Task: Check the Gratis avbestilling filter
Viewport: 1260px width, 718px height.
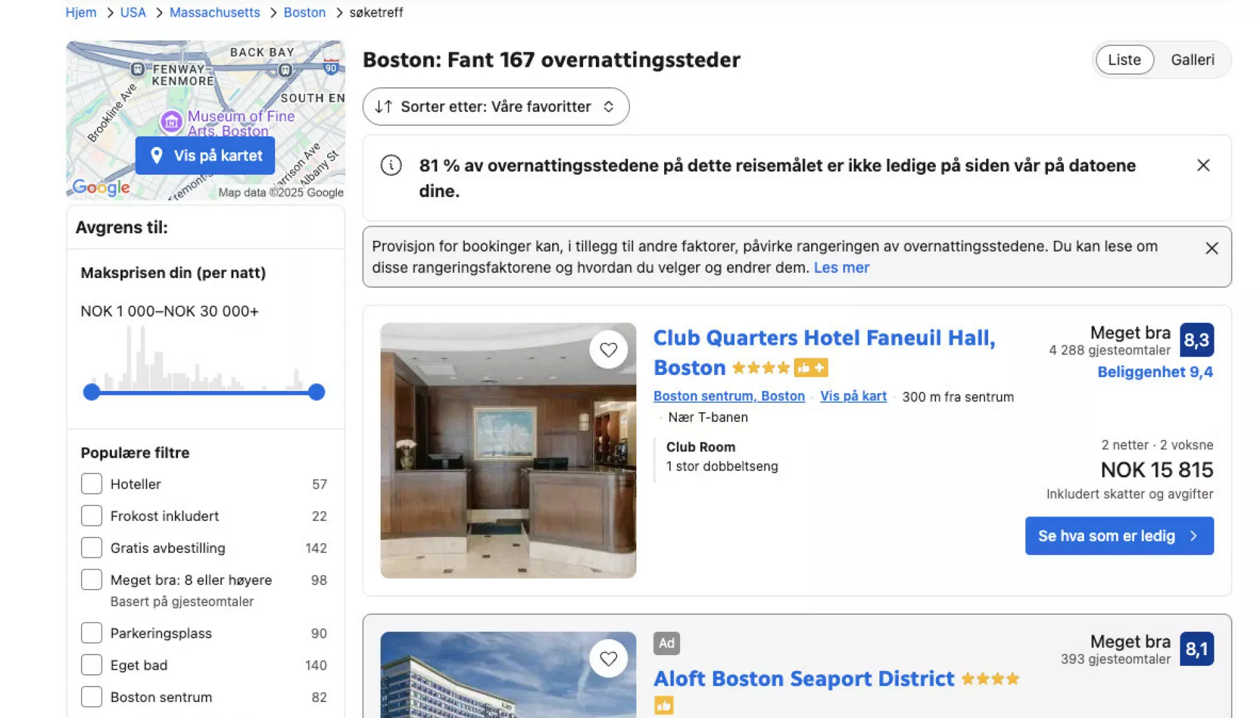Action: pos(91,548)
